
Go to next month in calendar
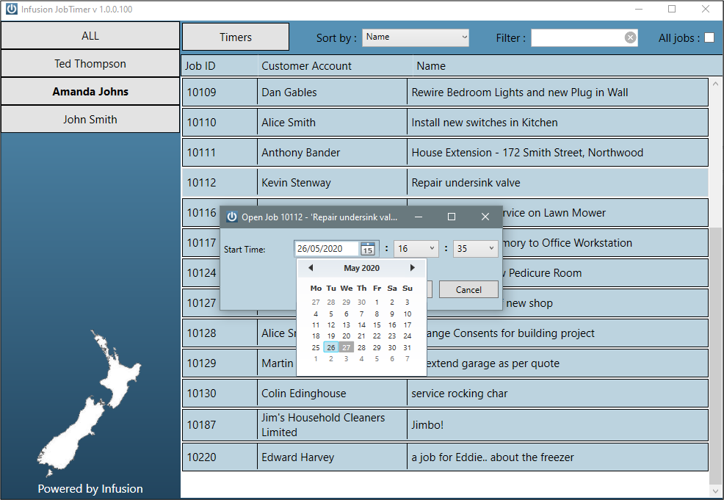[413, 268]
